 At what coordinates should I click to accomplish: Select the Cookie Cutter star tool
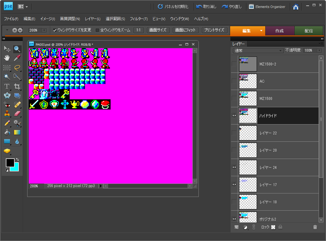tap(7, 95)
